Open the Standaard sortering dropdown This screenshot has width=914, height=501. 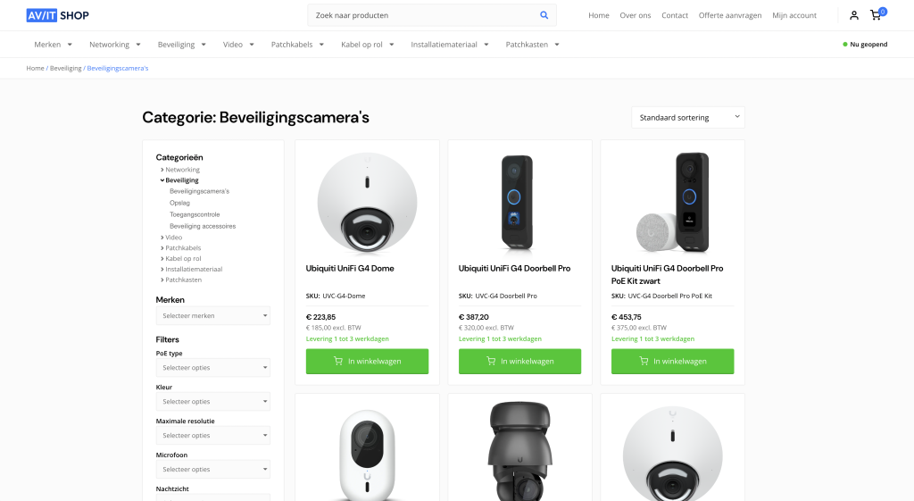[688, 117]
